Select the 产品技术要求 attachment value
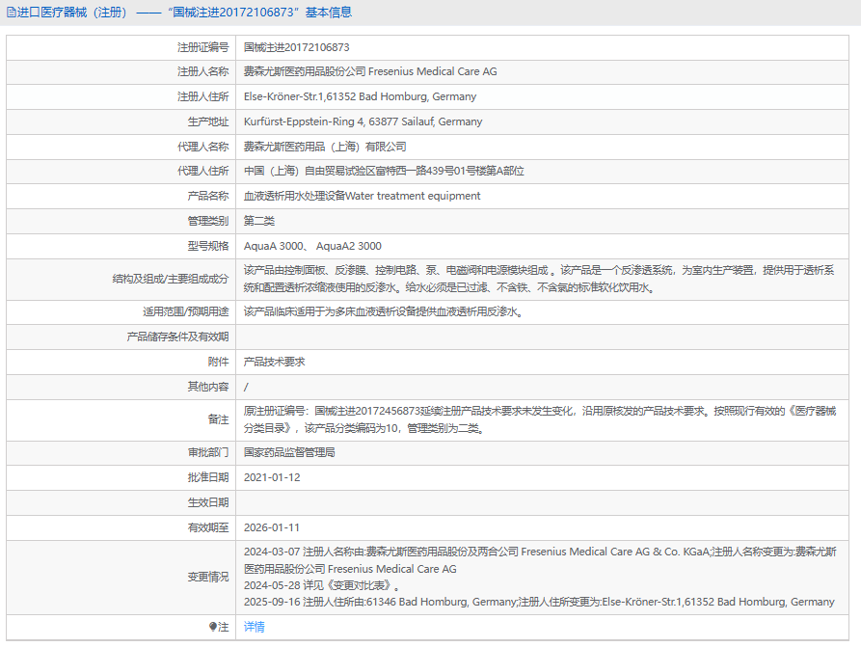This screenshot has height=647, width=861. (274, 362)
